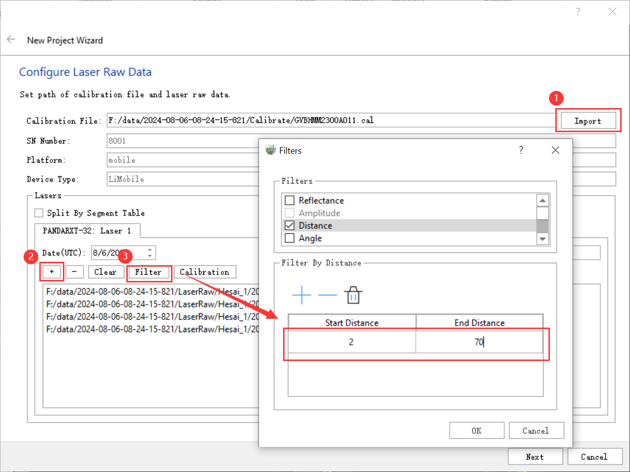Increase Date(UTC) using up stepper arrow
The image size is (630, 472).
150,250
